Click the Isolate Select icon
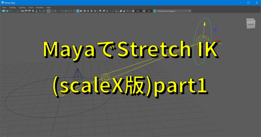 [x=116, y=11]
